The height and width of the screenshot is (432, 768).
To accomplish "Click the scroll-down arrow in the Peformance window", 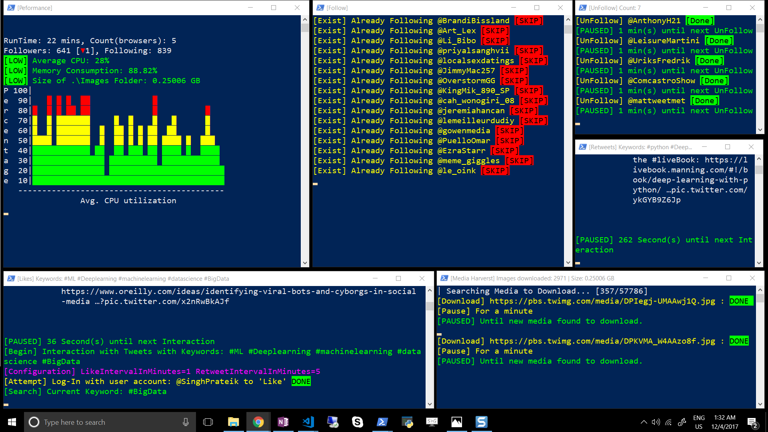I will pos(305,263).
